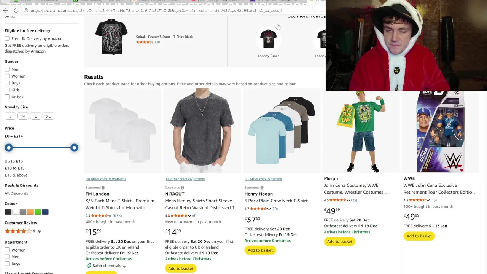Check the Girls gender filter
The image size is (487, 274).
7,90
